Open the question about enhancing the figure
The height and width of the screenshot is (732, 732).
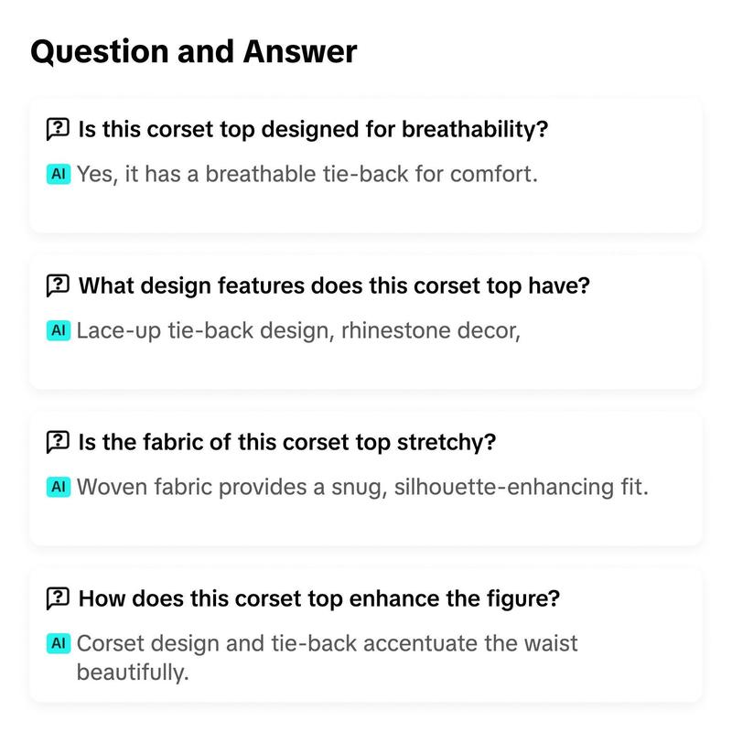(318, 598)
